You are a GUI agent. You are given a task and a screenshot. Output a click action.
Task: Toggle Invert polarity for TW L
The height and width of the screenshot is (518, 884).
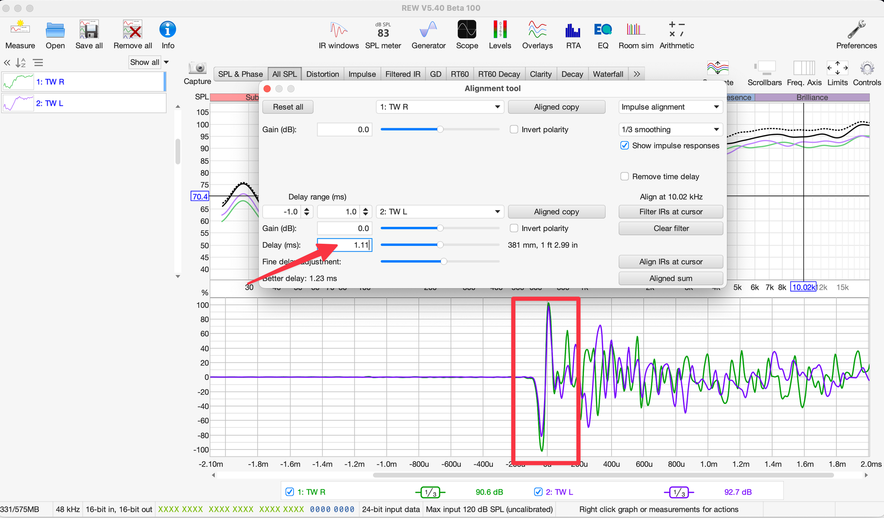click(514, 228)
